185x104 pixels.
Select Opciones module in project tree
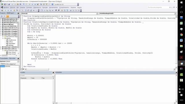[11, 45]
